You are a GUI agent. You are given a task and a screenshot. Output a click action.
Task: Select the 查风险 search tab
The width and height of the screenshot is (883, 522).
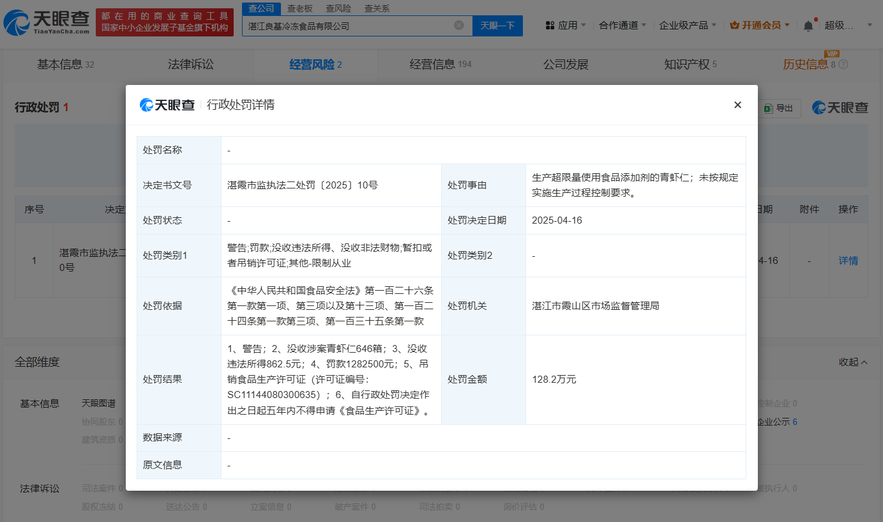pos(338,8)
